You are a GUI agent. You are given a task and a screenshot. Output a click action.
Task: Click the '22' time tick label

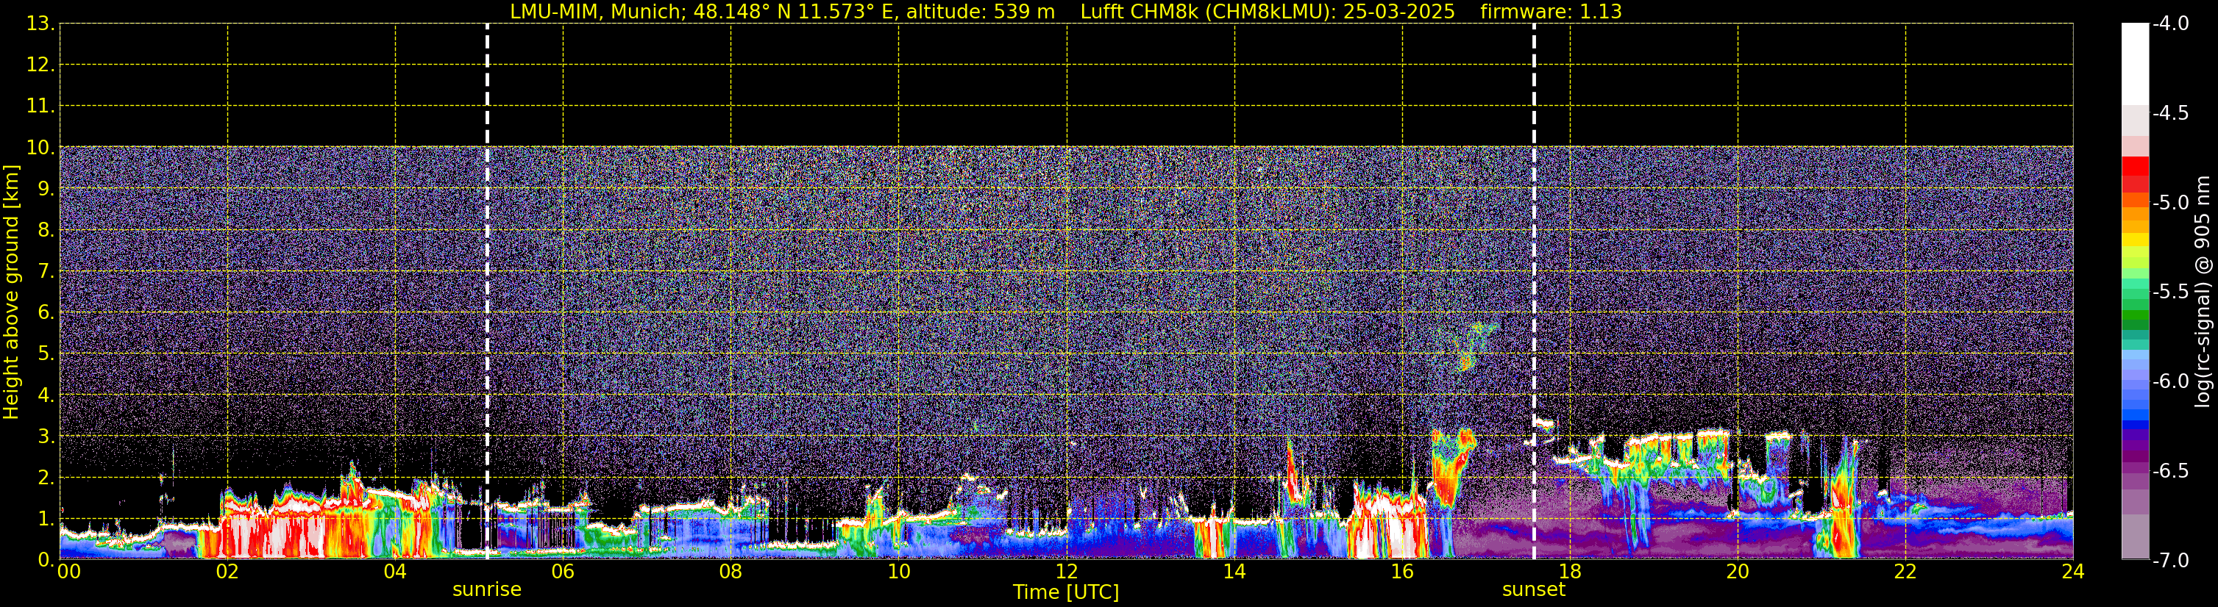[1905, 572]
